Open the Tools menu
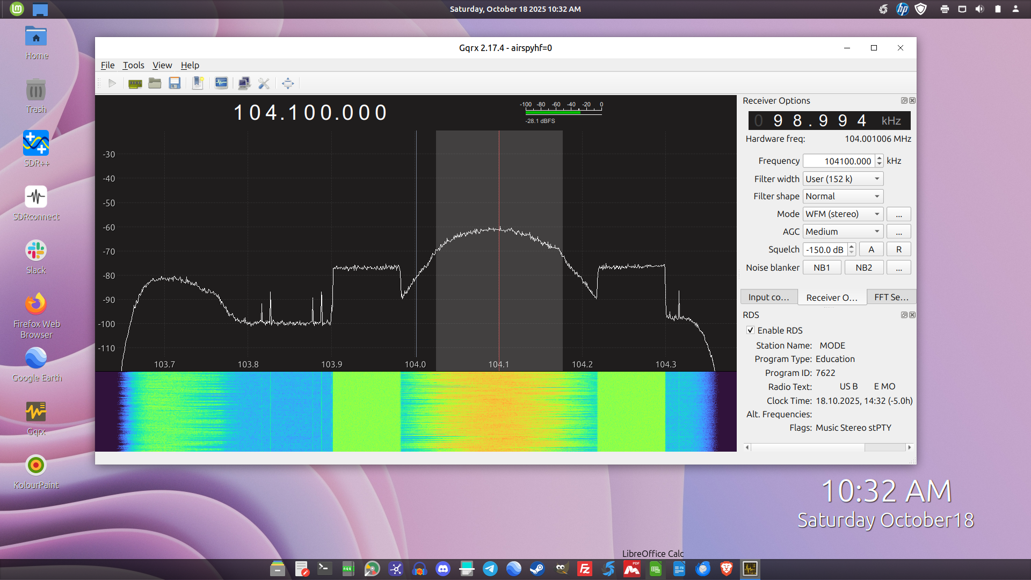The width and height of the screenshot is (1031, 580). (133, 65)
